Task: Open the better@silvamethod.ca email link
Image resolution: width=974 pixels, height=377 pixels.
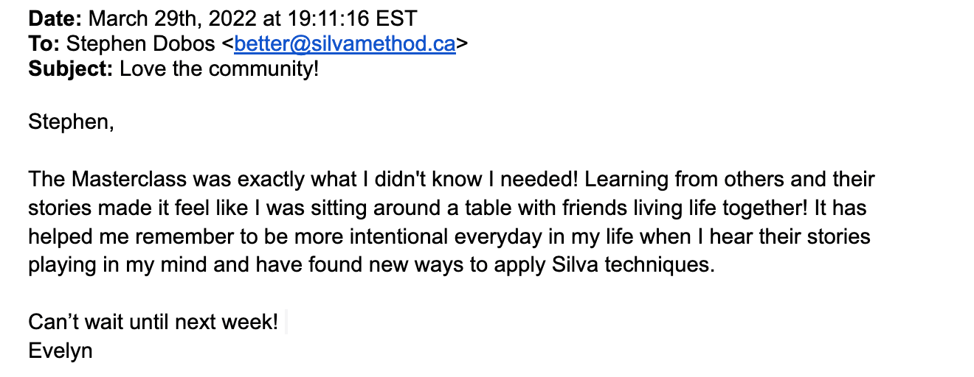Action: point(345,44)
